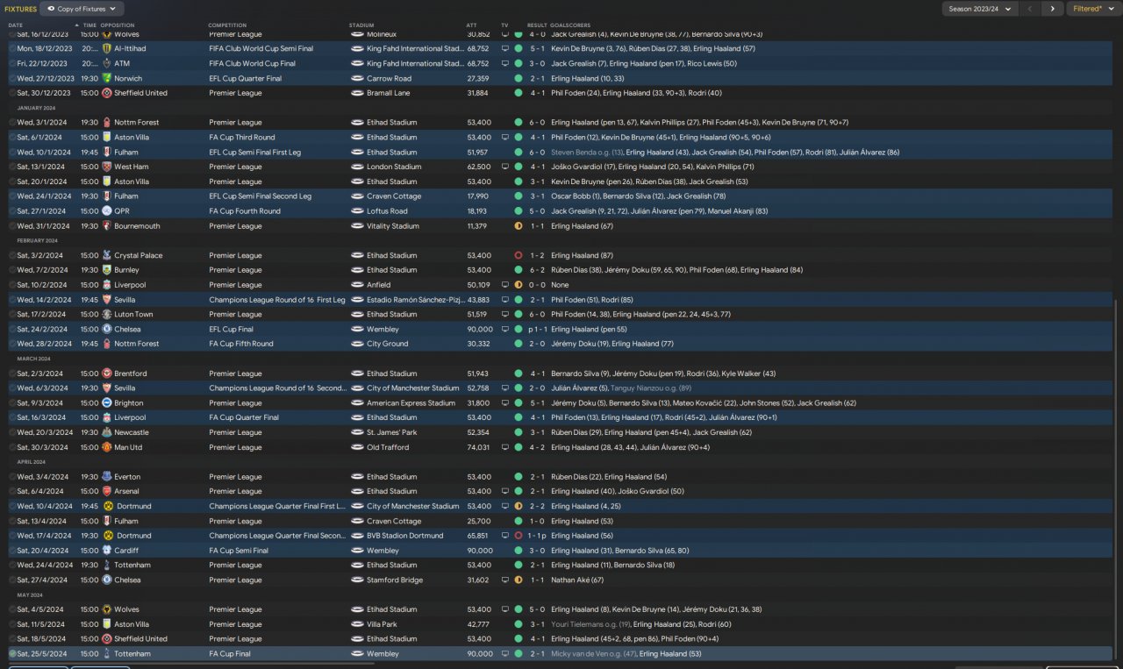The height and width of the screenshot is (669, 1123).
Task: Click the stadium icon beside Stamford Bridge
Action: (x=357, y=580)
